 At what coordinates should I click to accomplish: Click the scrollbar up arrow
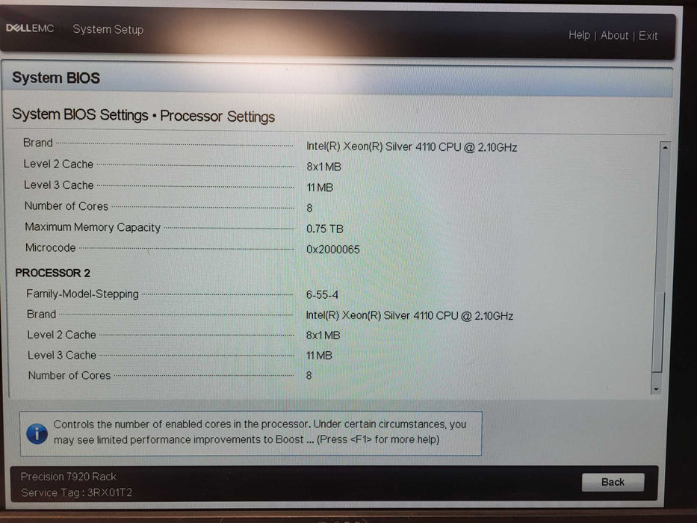665,147
